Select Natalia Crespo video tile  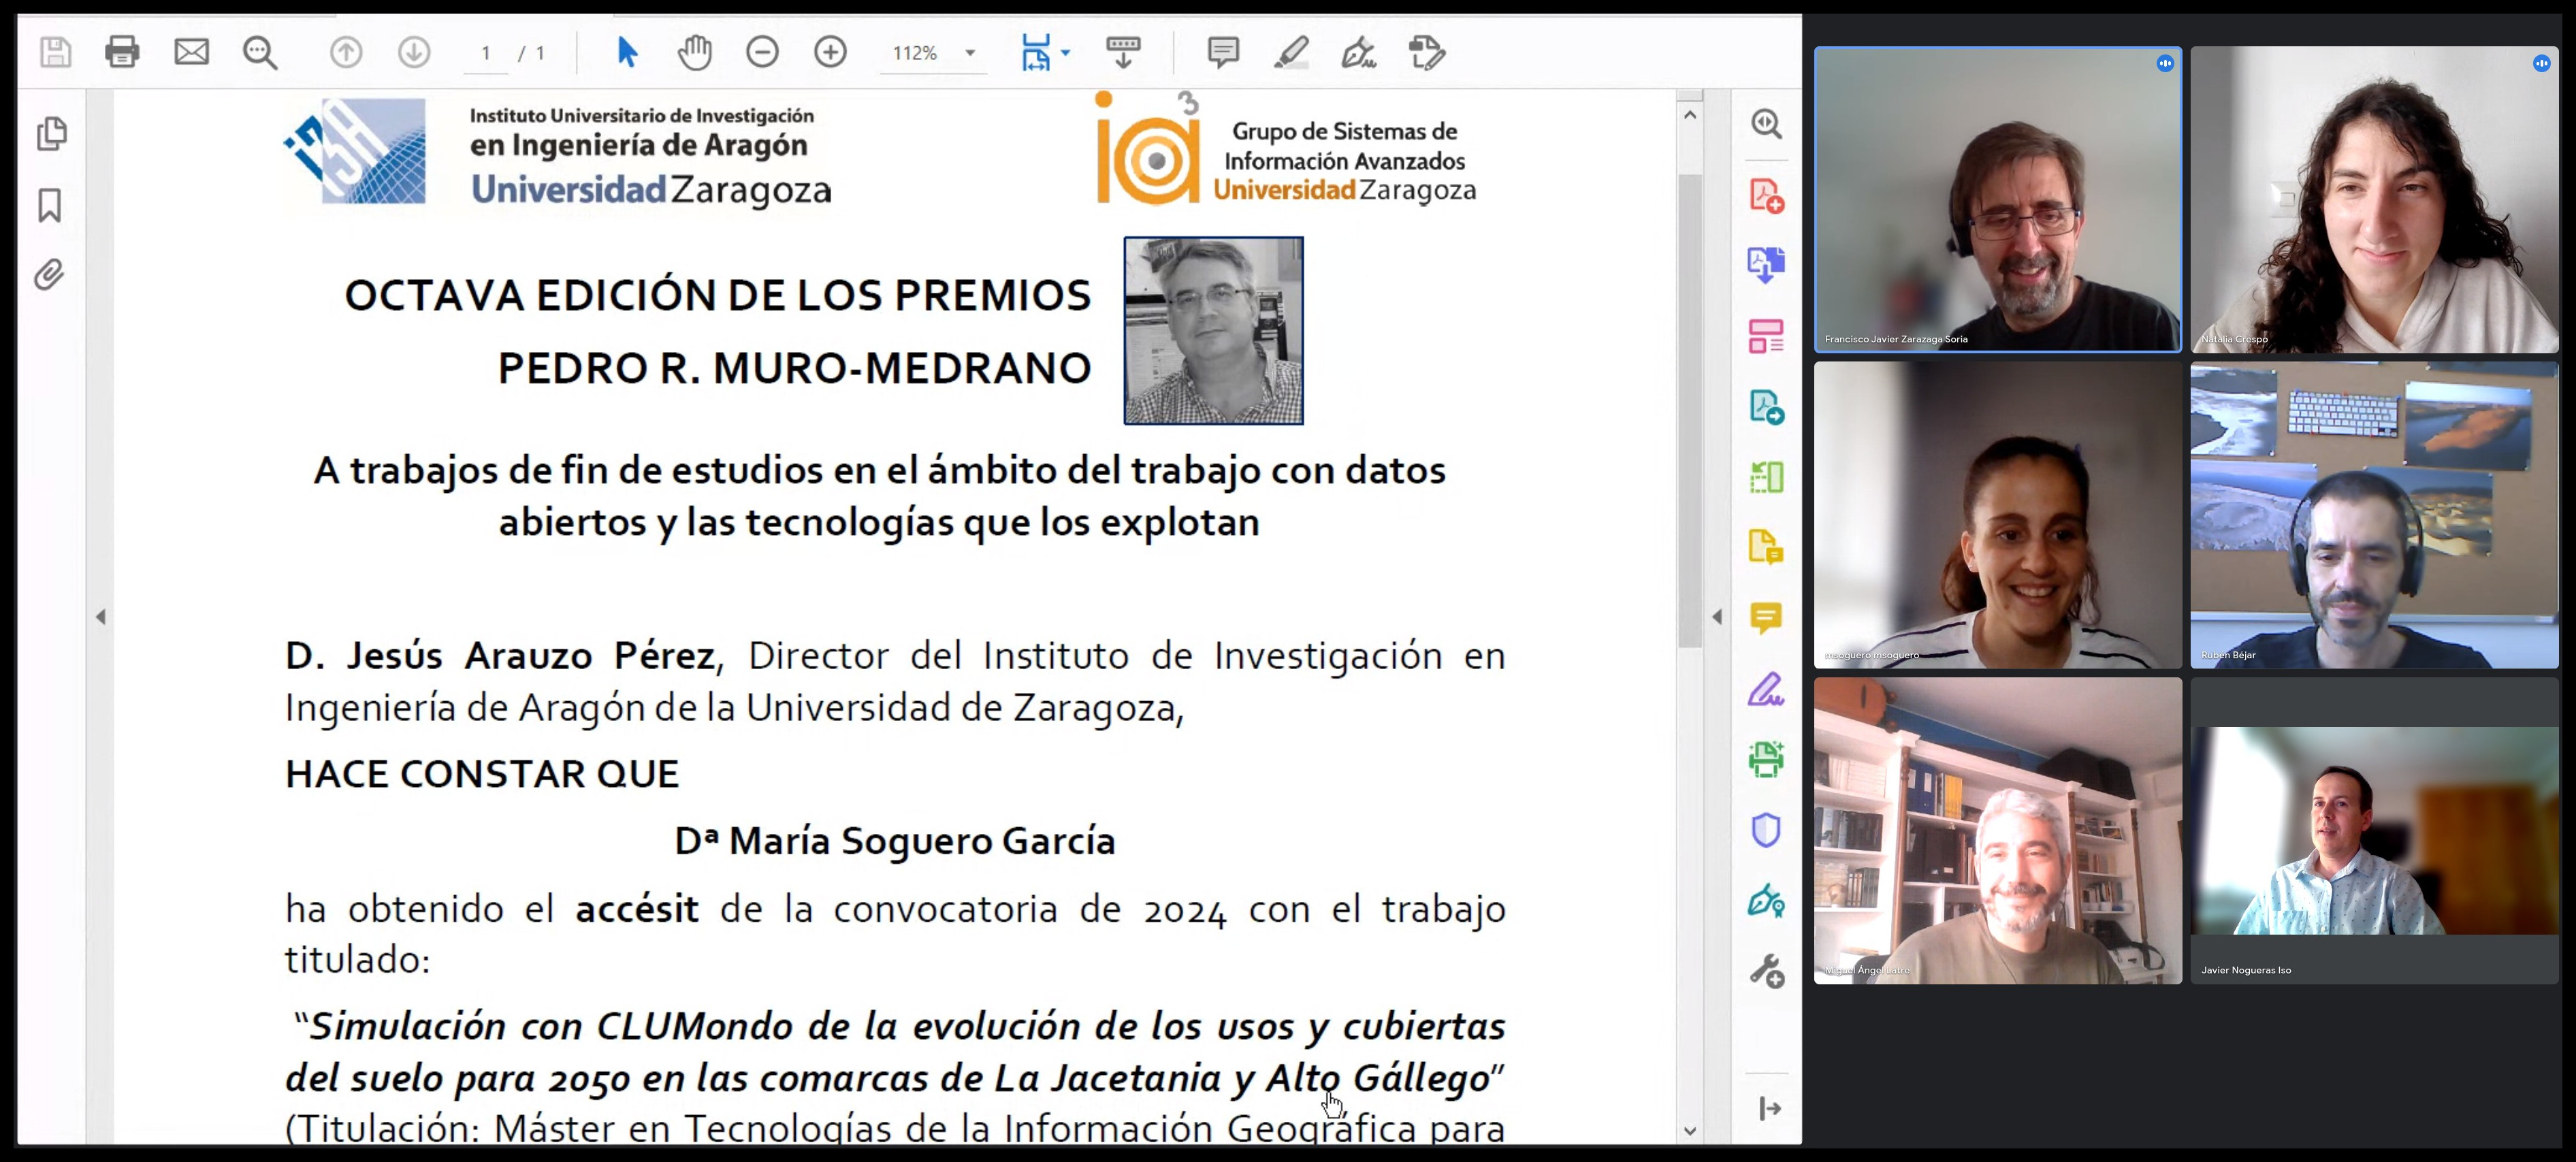pyautogui.click(x=2374, y=200)
